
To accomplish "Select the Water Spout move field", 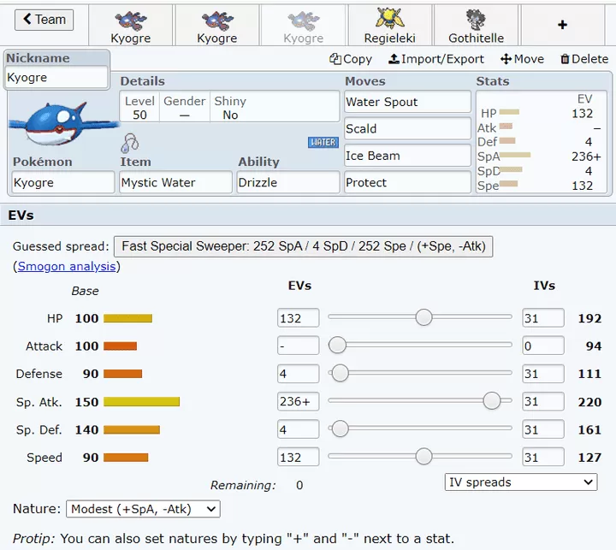I will click(407, 102).
